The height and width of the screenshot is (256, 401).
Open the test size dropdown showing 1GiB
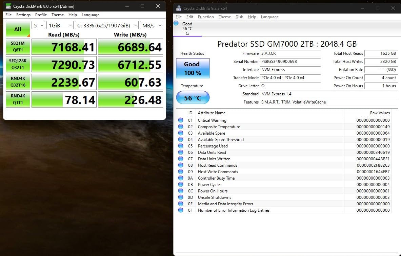point(60,25)
